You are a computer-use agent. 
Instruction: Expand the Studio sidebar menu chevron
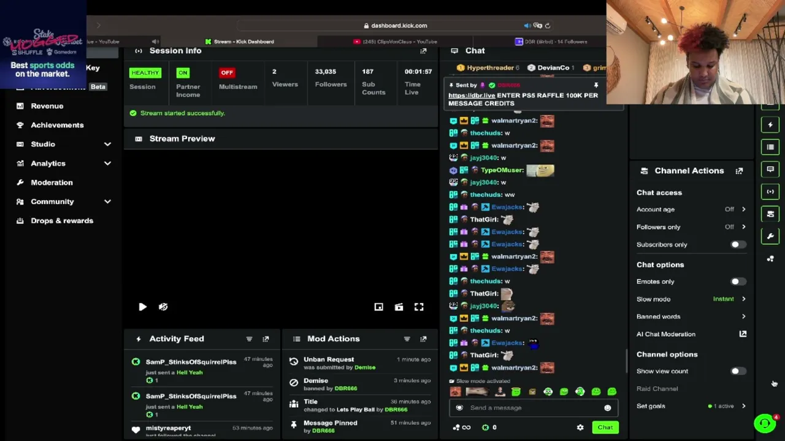[107, 144]
